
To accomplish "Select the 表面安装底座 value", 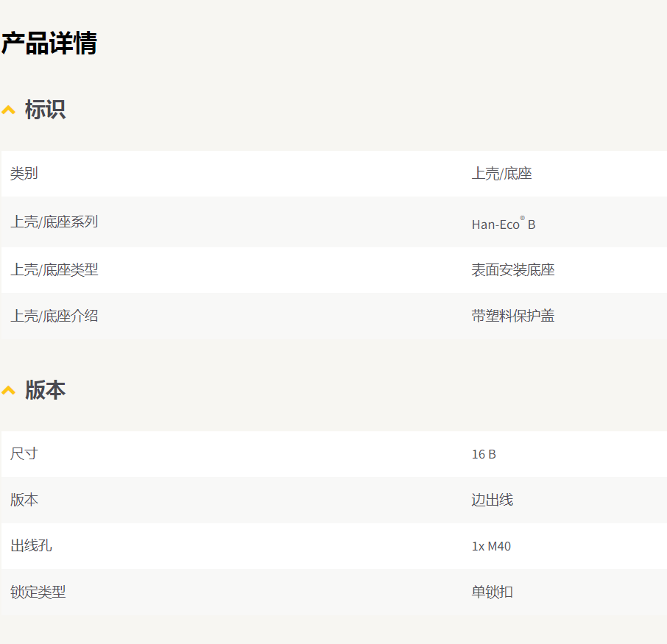I will (x=513, y=269).
